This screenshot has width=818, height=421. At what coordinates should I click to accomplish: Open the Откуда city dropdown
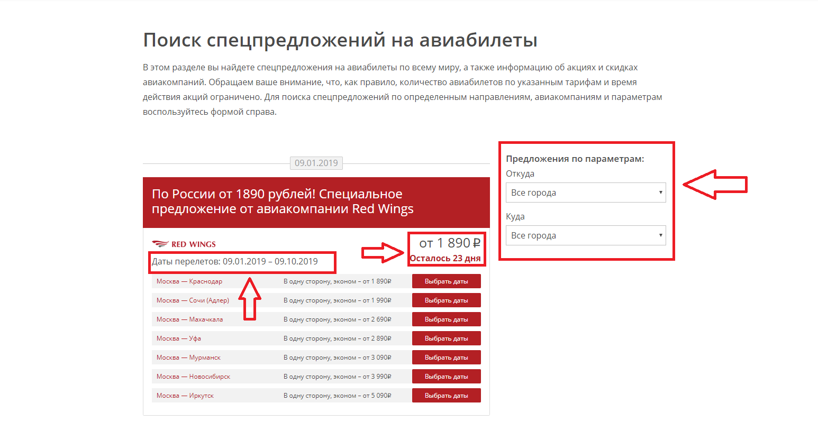click(x=586, y=193)
